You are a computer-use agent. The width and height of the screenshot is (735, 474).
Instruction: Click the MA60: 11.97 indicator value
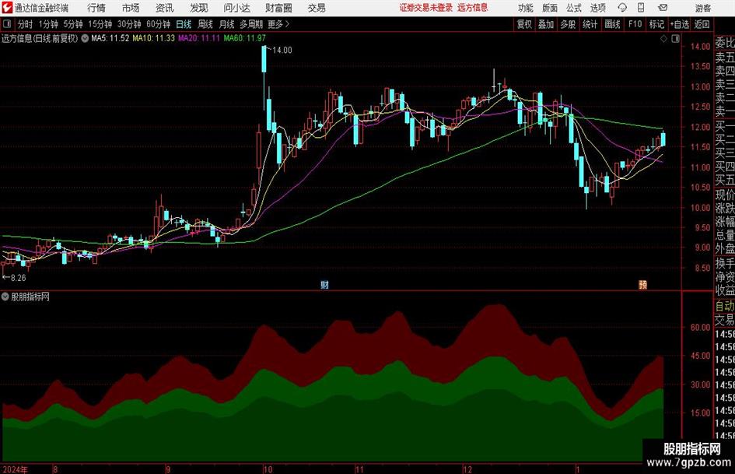click(245, 38)
